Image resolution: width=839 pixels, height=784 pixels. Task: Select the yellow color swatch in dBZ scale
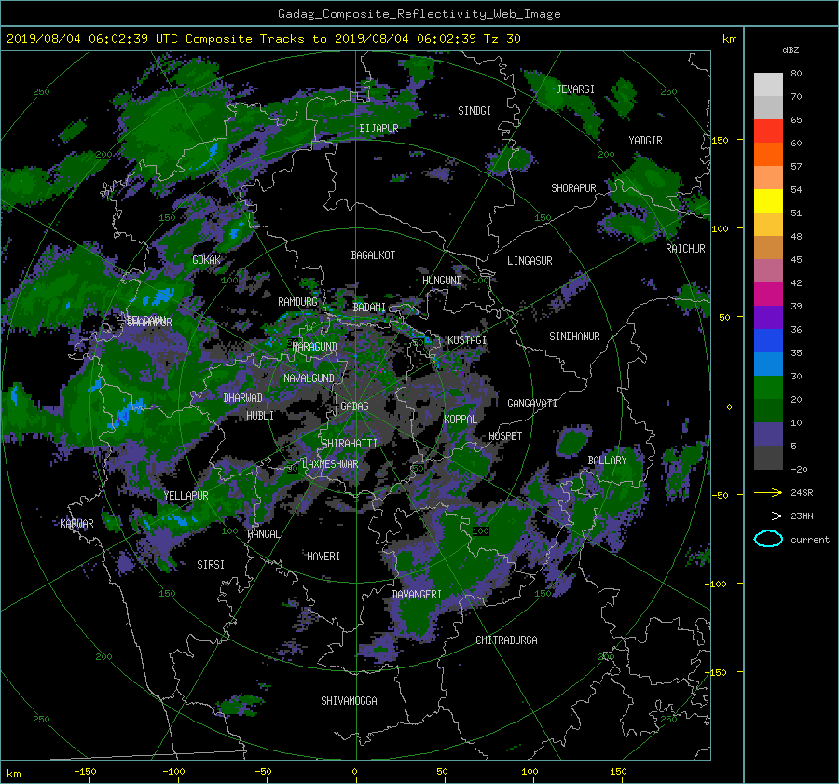click(x=768, y=201)
